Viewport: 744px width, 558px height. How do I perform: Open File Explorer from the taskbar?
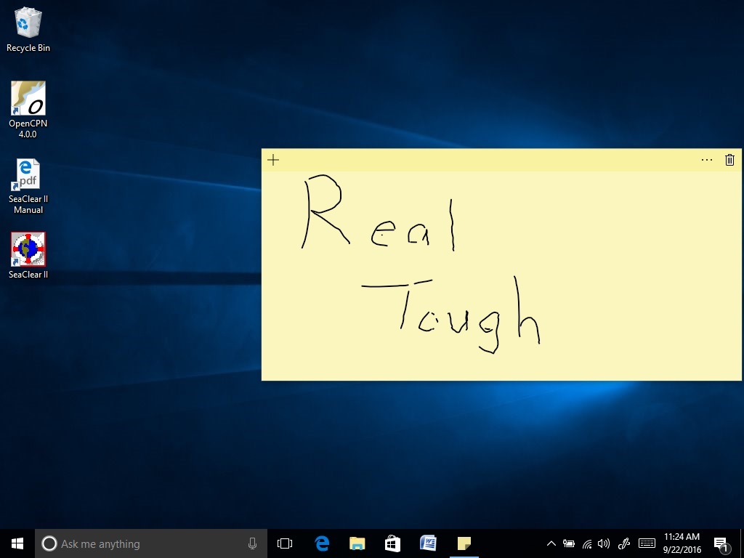(357, 543)
